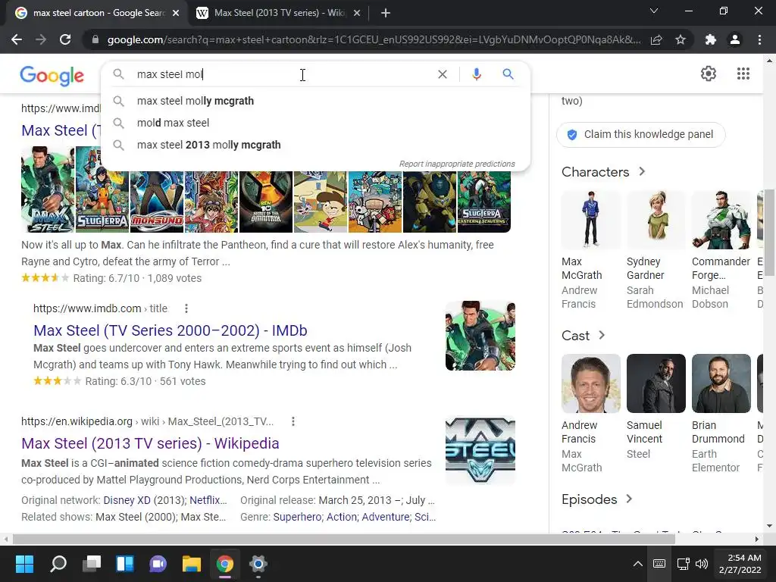Open Max Steel (TV Series 2000–2002) - IMDb
Image resolution: width=776 pixels, height=582 pixels.
click(171, 330)
